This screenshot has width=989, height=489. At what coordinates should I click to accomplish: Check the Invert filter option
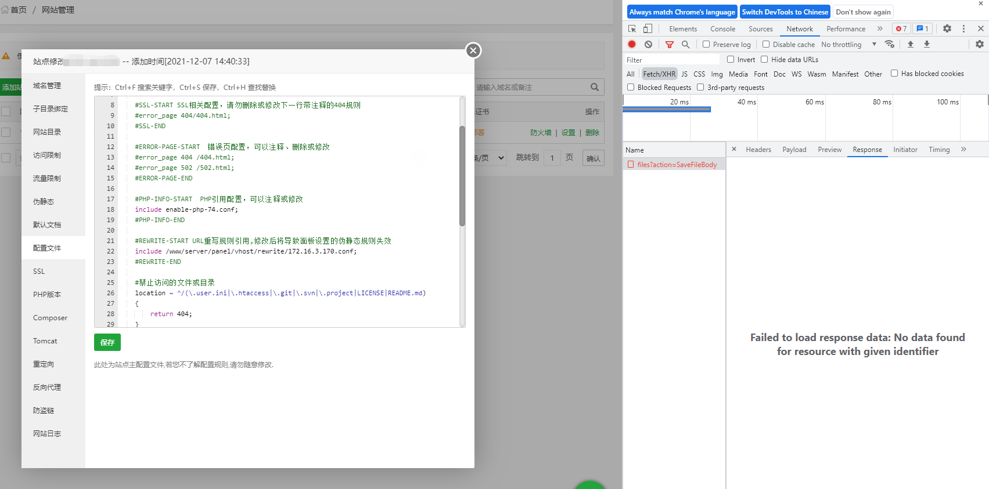point(731,59)
